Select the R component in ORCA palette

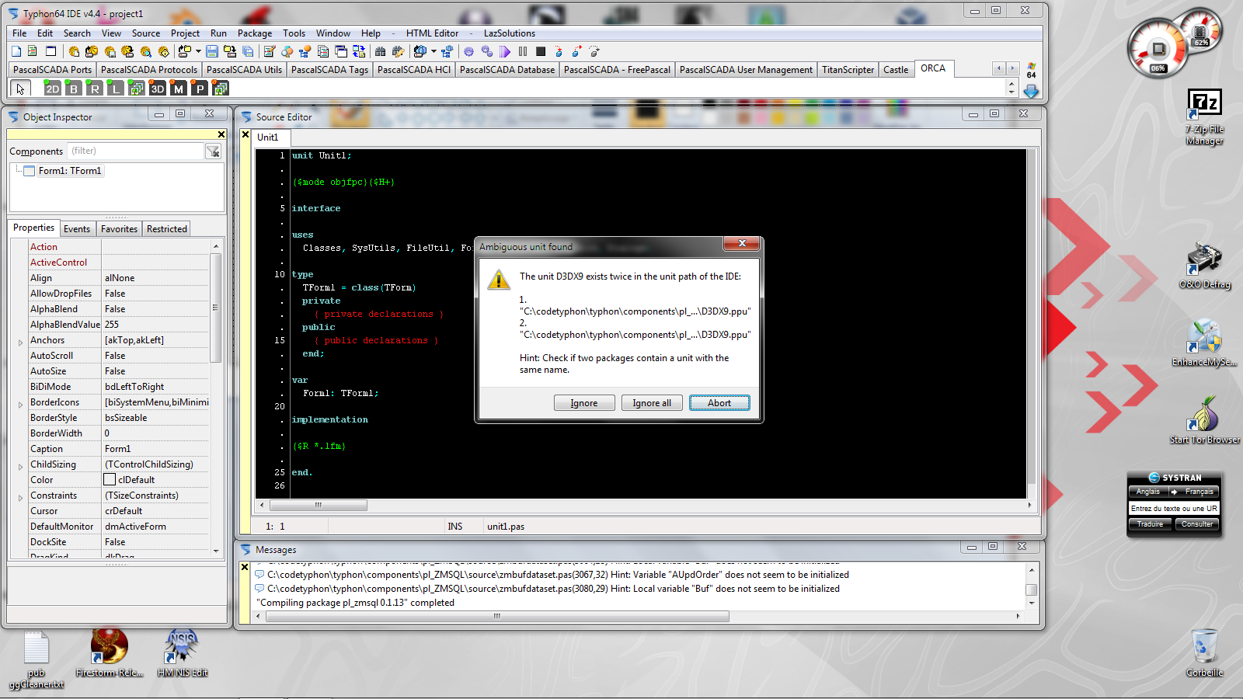tap(94, 88)
